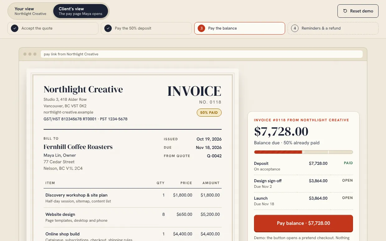Click the checkmark icon beside Accept the quote
Screen dimensions: 386x241
pyautogui.click(x=15, y=28)
